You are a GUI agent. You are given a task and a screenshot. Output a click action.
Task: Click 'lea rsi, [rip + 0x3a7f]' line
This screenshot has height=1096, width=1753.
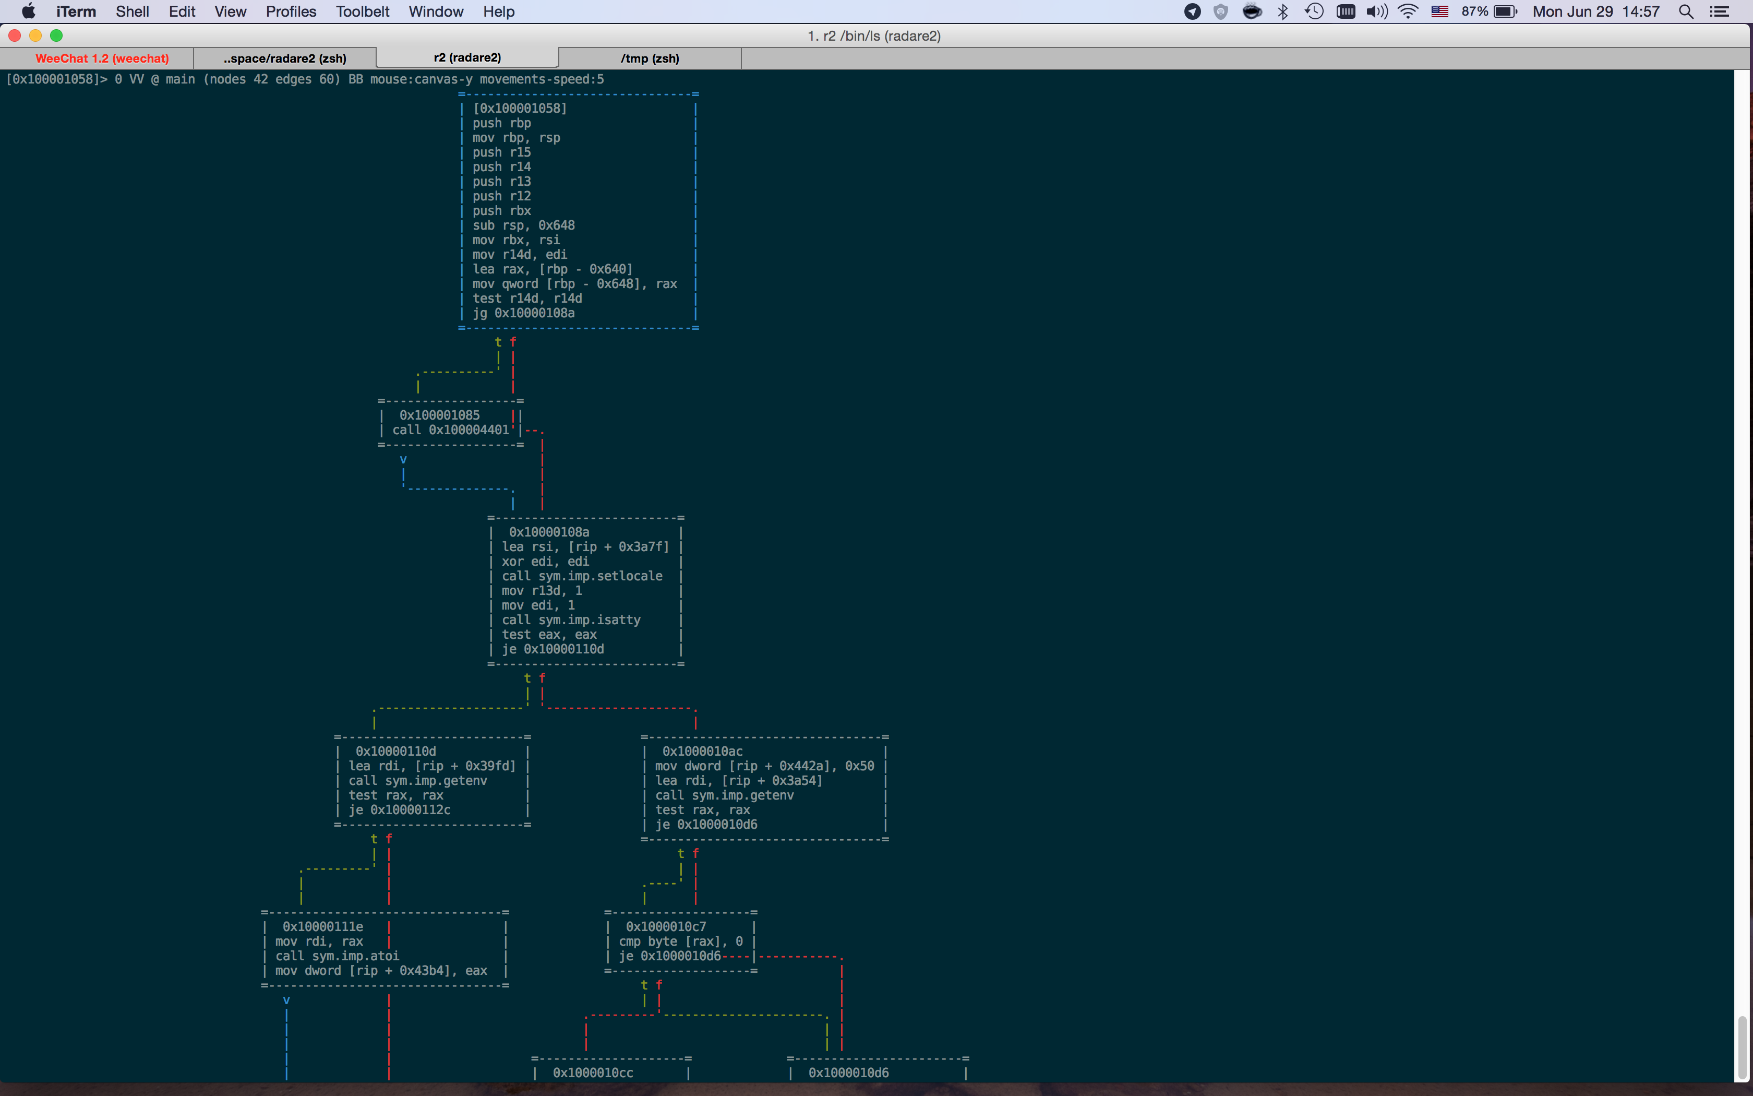pos(586,547)
